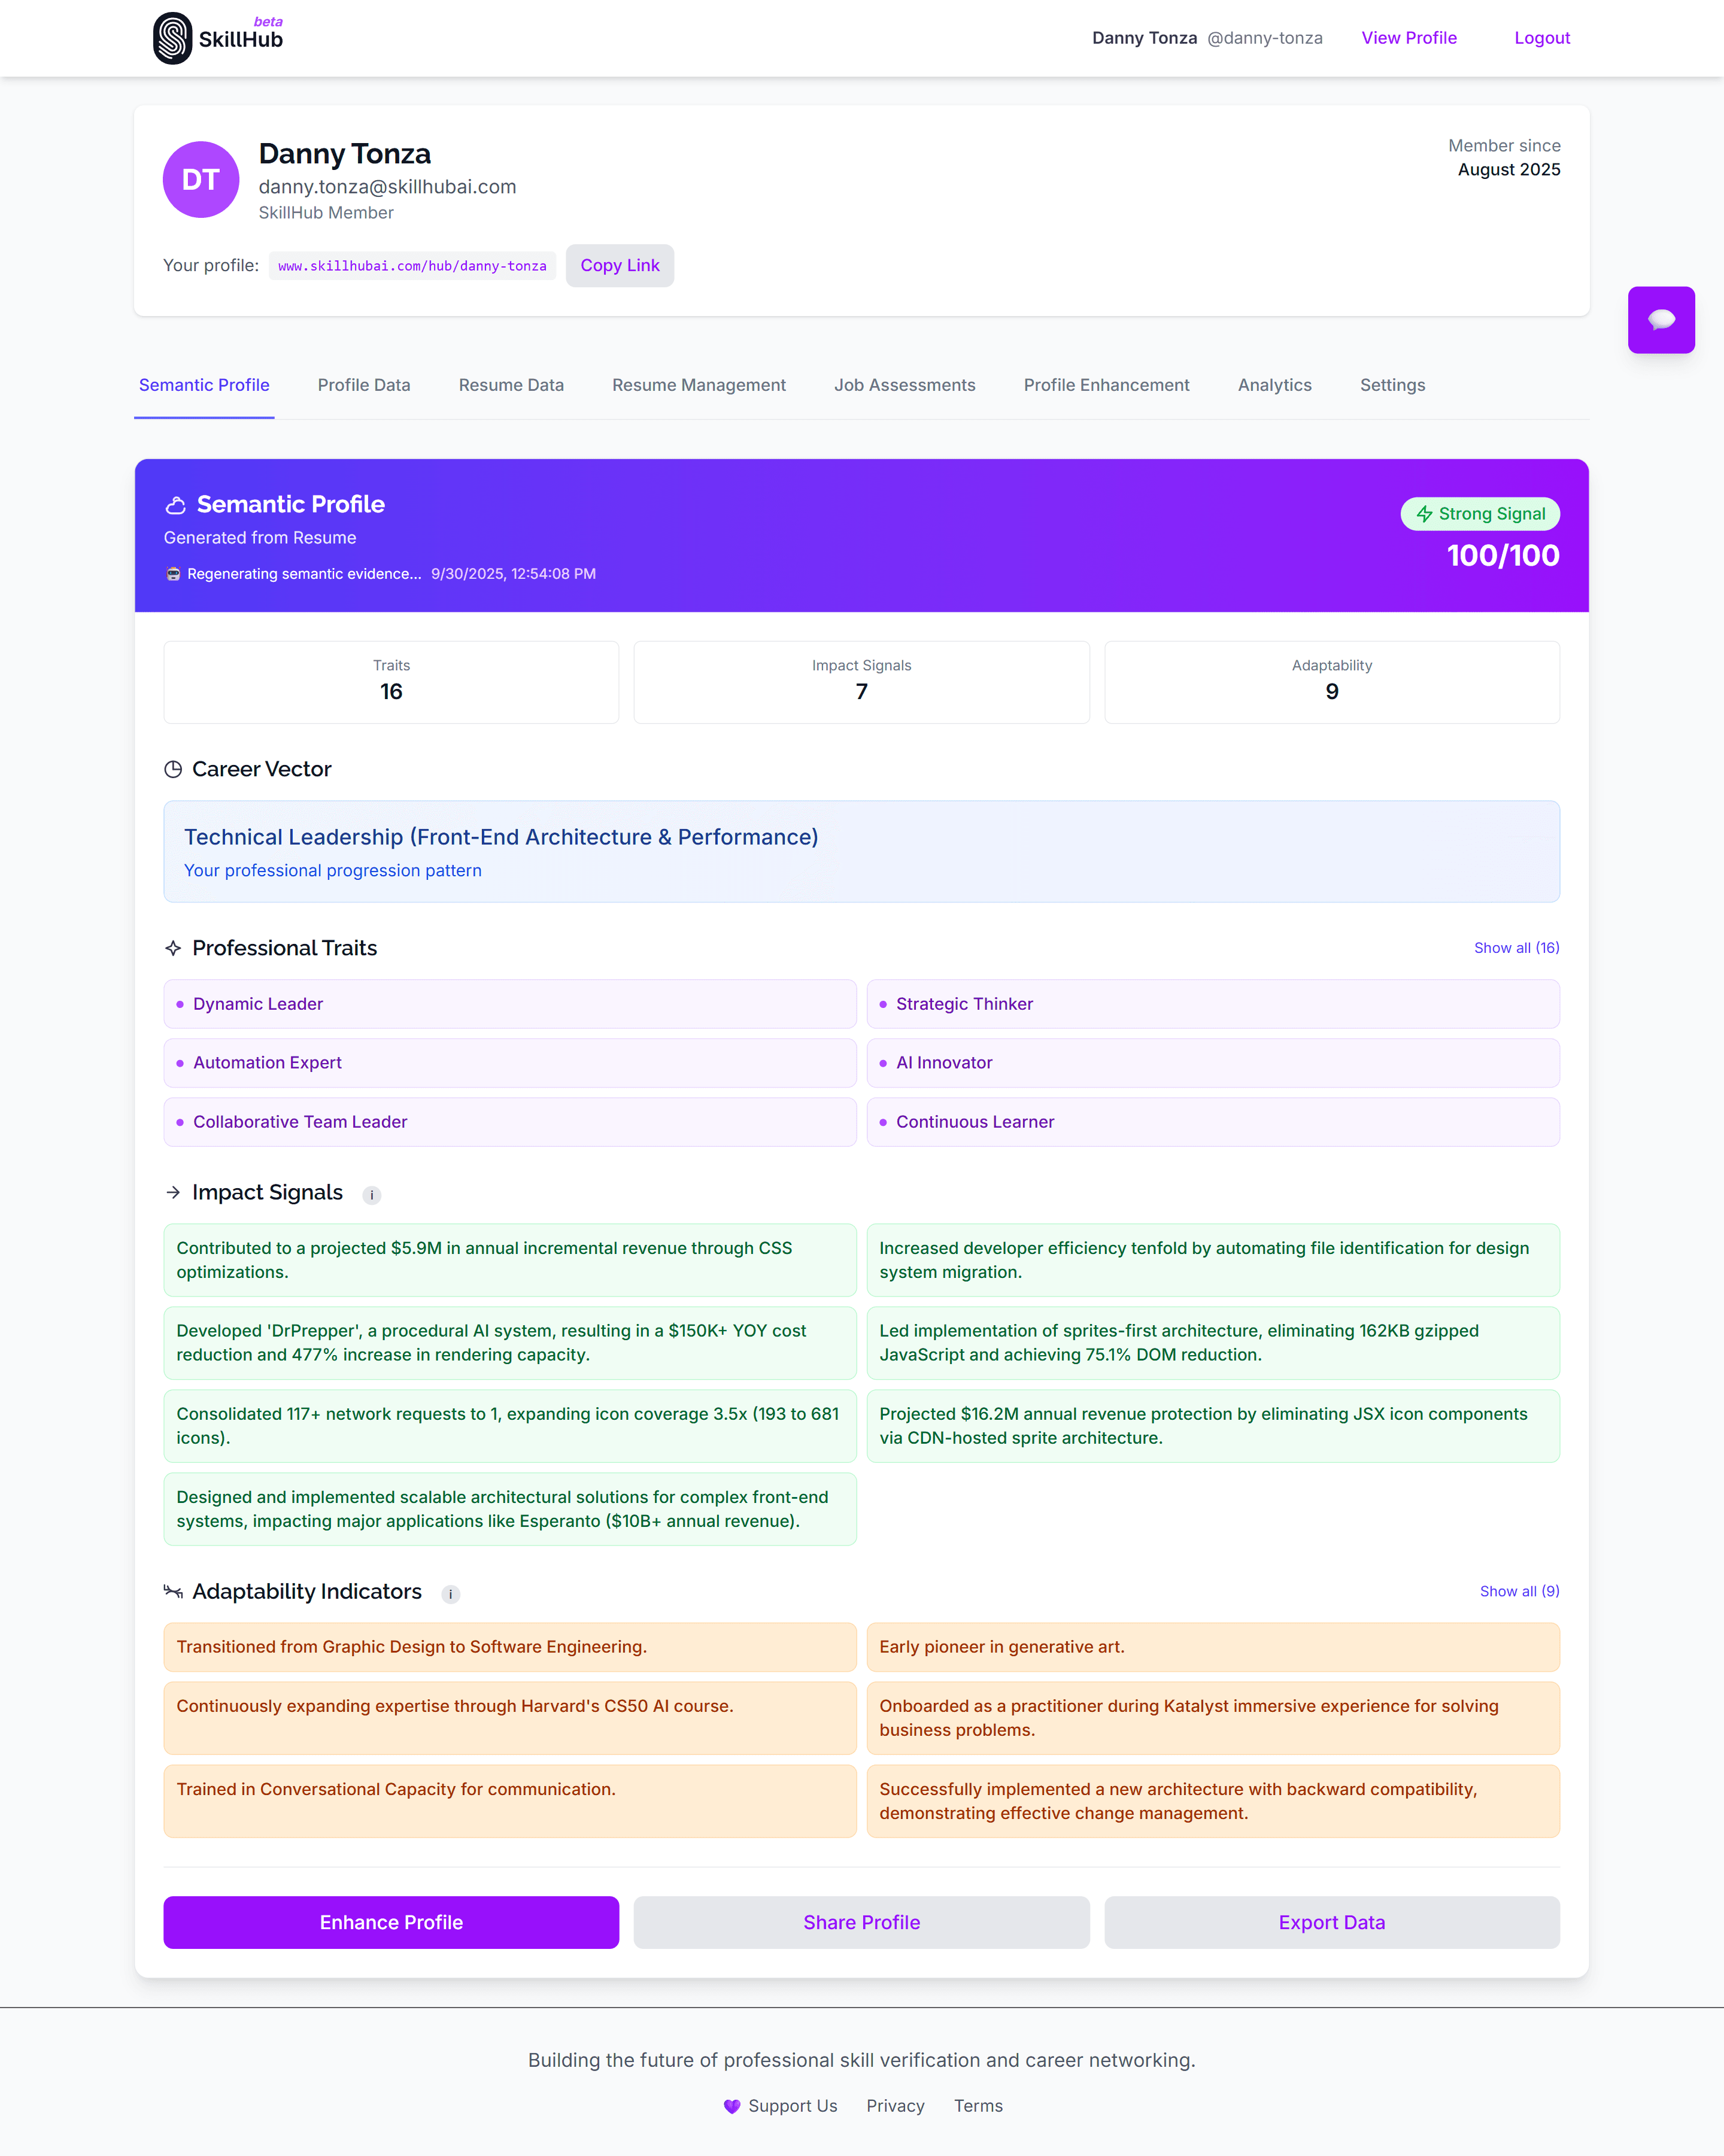Click the Enhance Profile button

coord(390,1921)
